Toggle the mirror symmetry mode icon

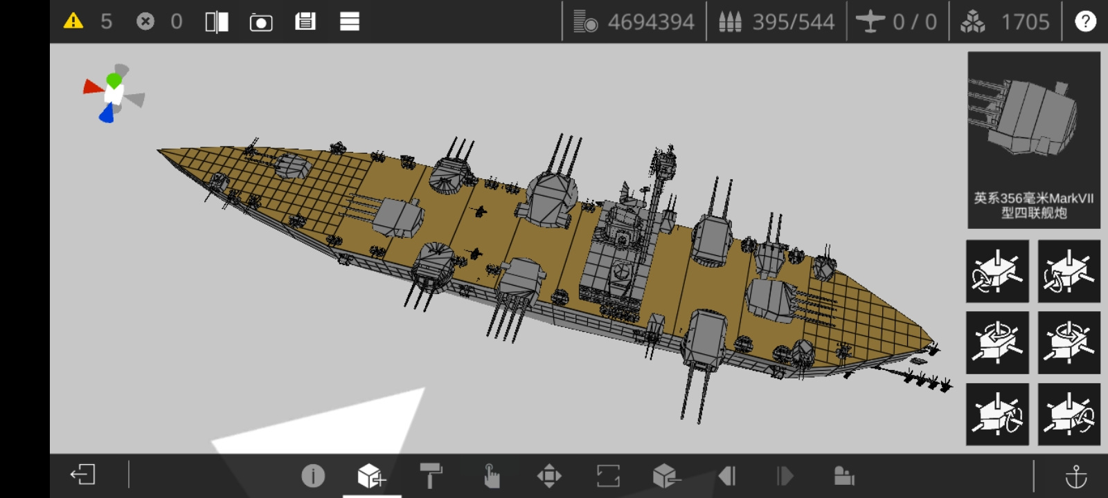(x=217, y=22)
